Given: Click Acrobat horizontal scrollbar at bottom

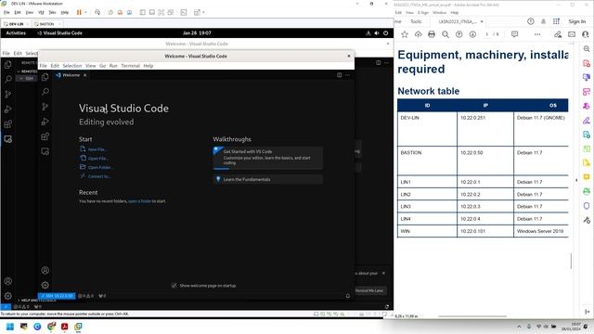Looking at the screenshot, I should pyautogui.click(x=472, y=316).
